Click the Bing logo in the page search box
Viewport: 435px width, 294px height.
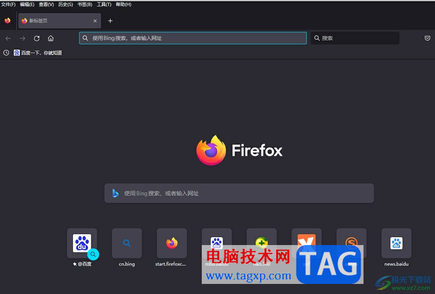tap(115, 193)
